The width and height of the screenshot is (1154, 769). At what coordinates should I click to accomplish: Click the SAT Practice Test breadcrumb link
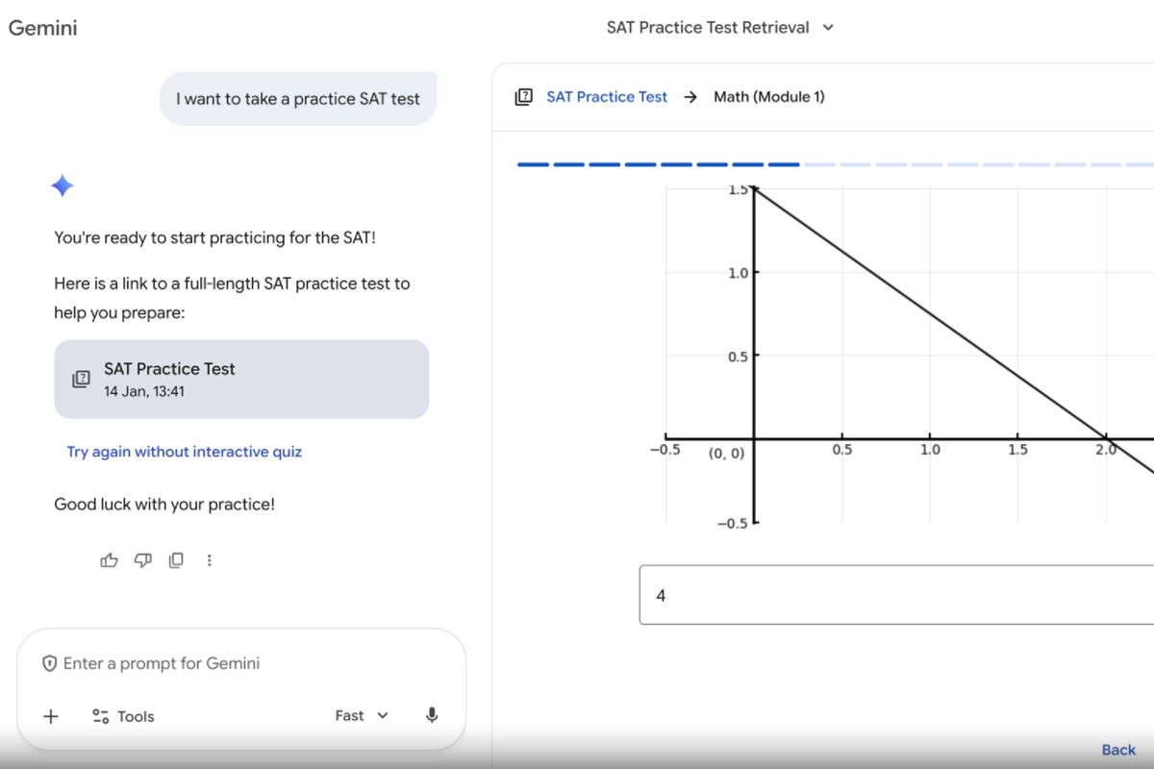[607, 97]
